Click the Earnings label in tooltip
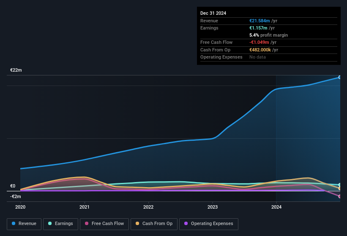The width and height of the screenshot is (347, 236). [x=209, y=28]
